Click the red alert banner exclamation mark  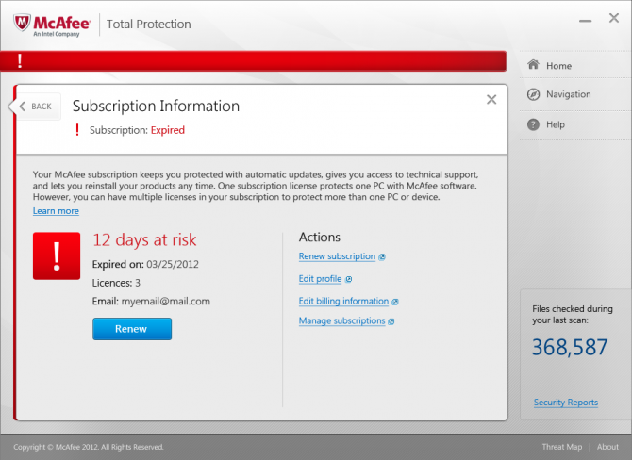(20, 61)
